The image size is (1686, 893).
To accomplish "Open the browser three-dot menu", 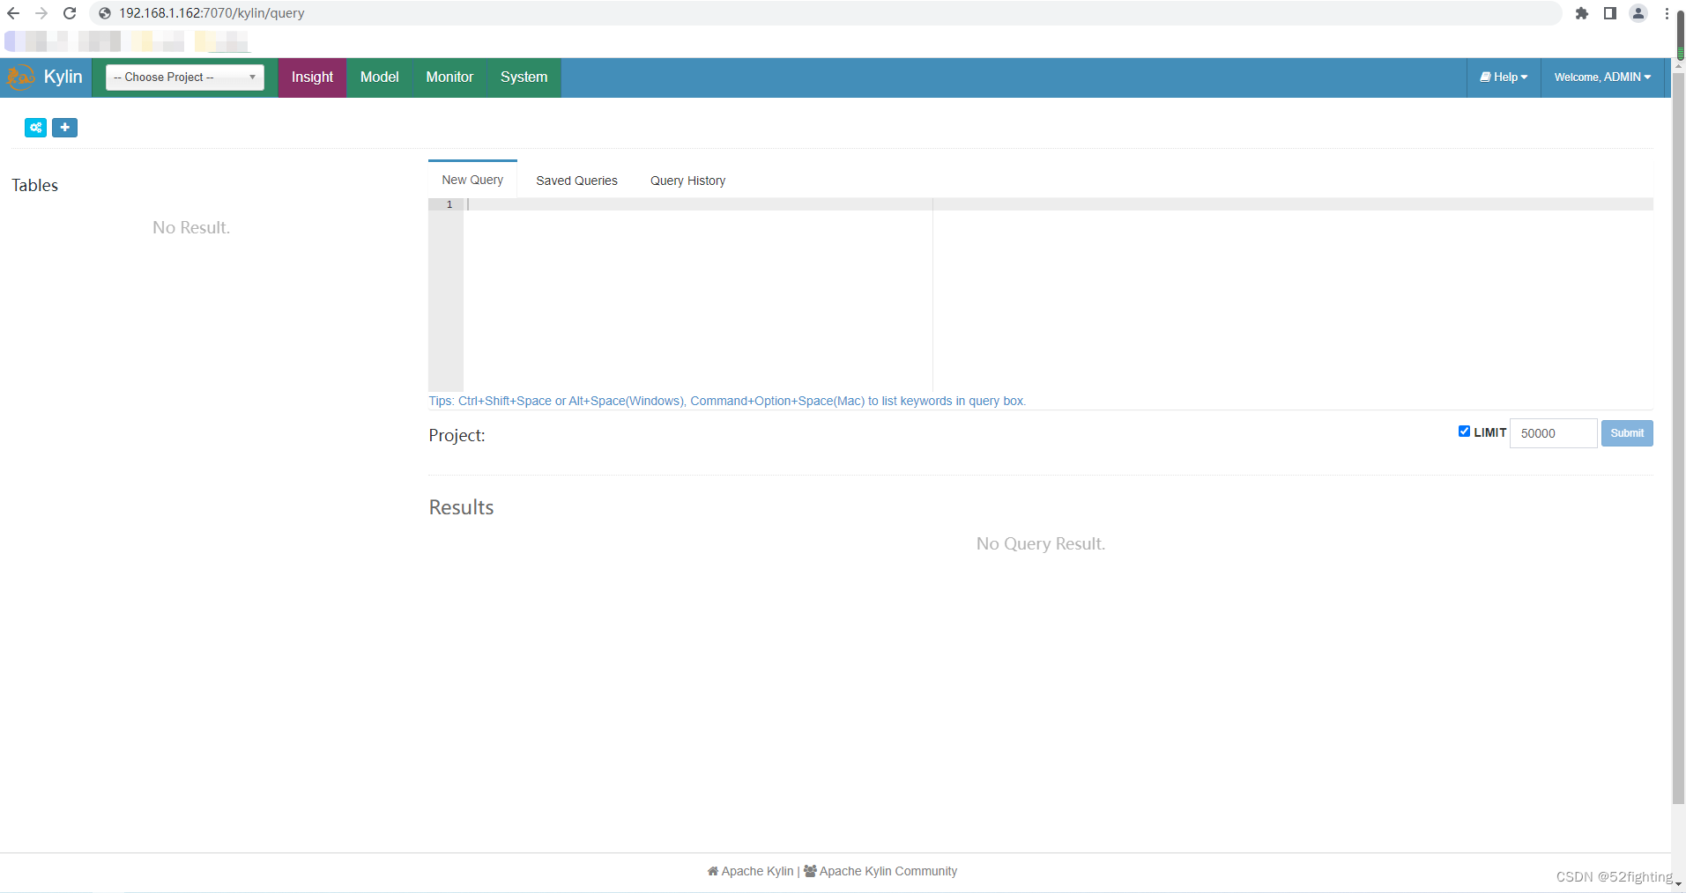I will coord(1667,13).
